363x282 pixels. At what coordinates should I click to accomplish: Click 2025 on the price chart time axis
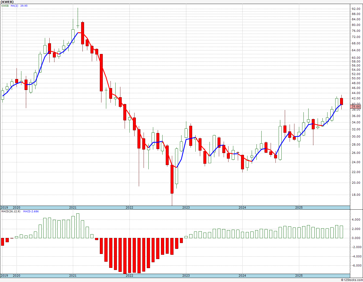click(x=299, y=207)
